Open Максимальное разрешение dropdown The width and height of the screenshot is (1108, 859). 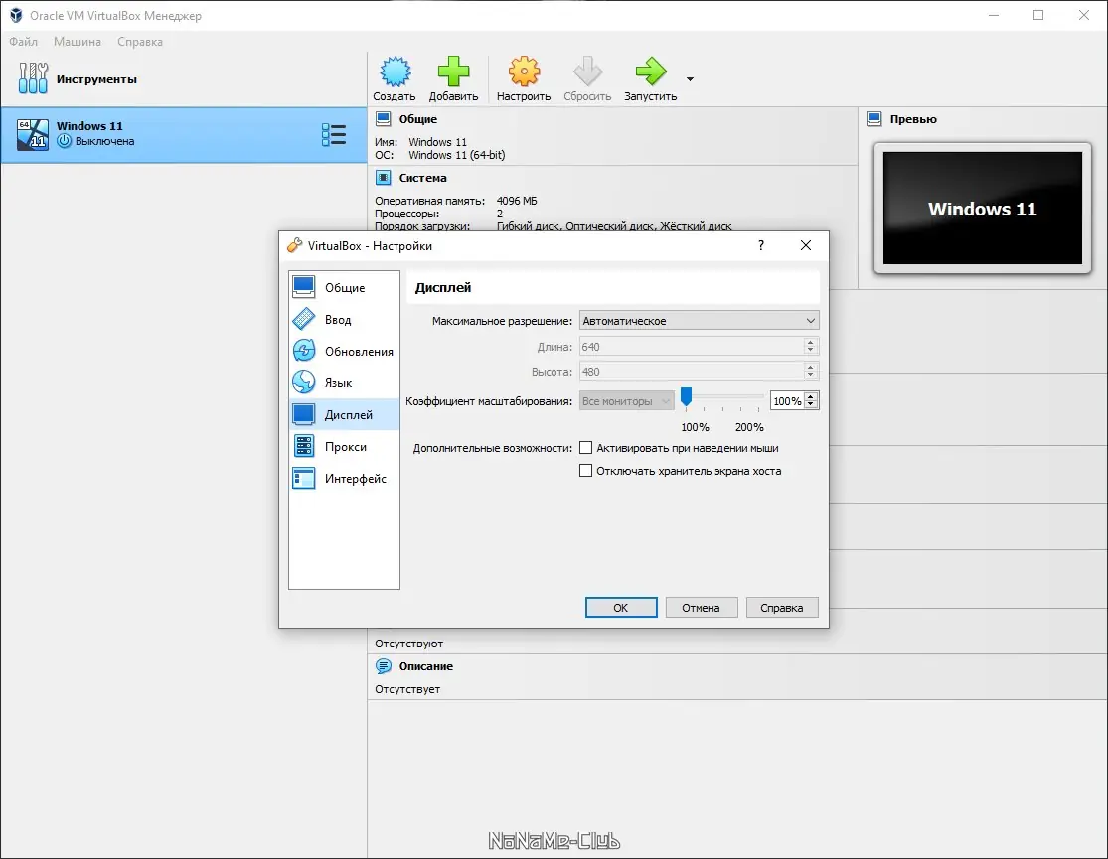(699, 321)
